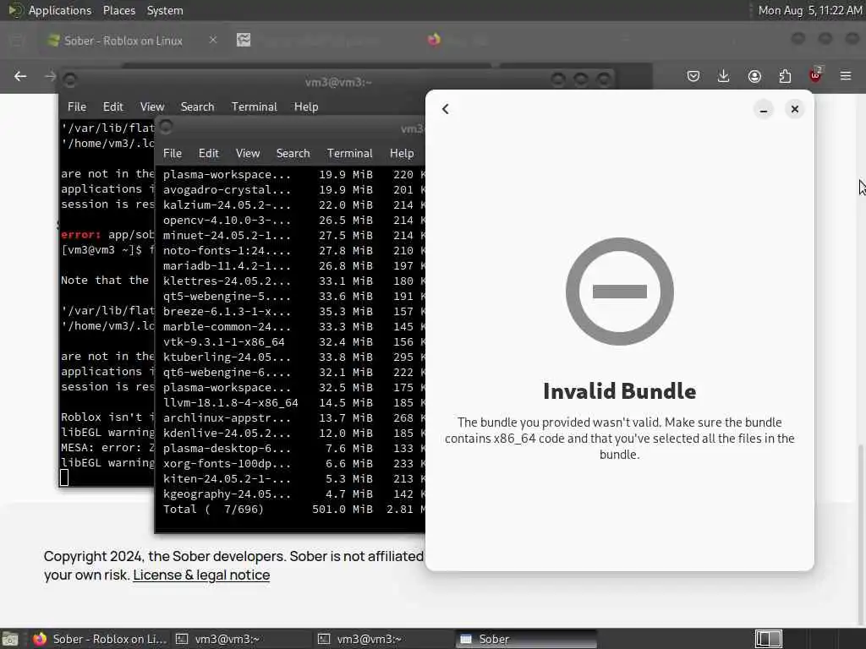Click the Total ( 7/696) progress line
The width and height of the screenshot is (866, 649).
(x=293, y=510)
